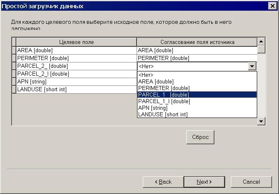
Task: Click row selector beside LANDUSE row
Action: click(14, 90)
